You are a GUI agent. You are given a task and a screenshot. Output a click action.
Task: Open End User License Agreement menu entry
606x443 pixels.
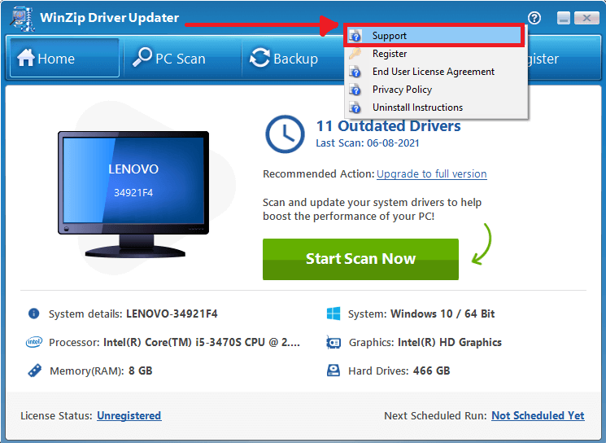436,72
